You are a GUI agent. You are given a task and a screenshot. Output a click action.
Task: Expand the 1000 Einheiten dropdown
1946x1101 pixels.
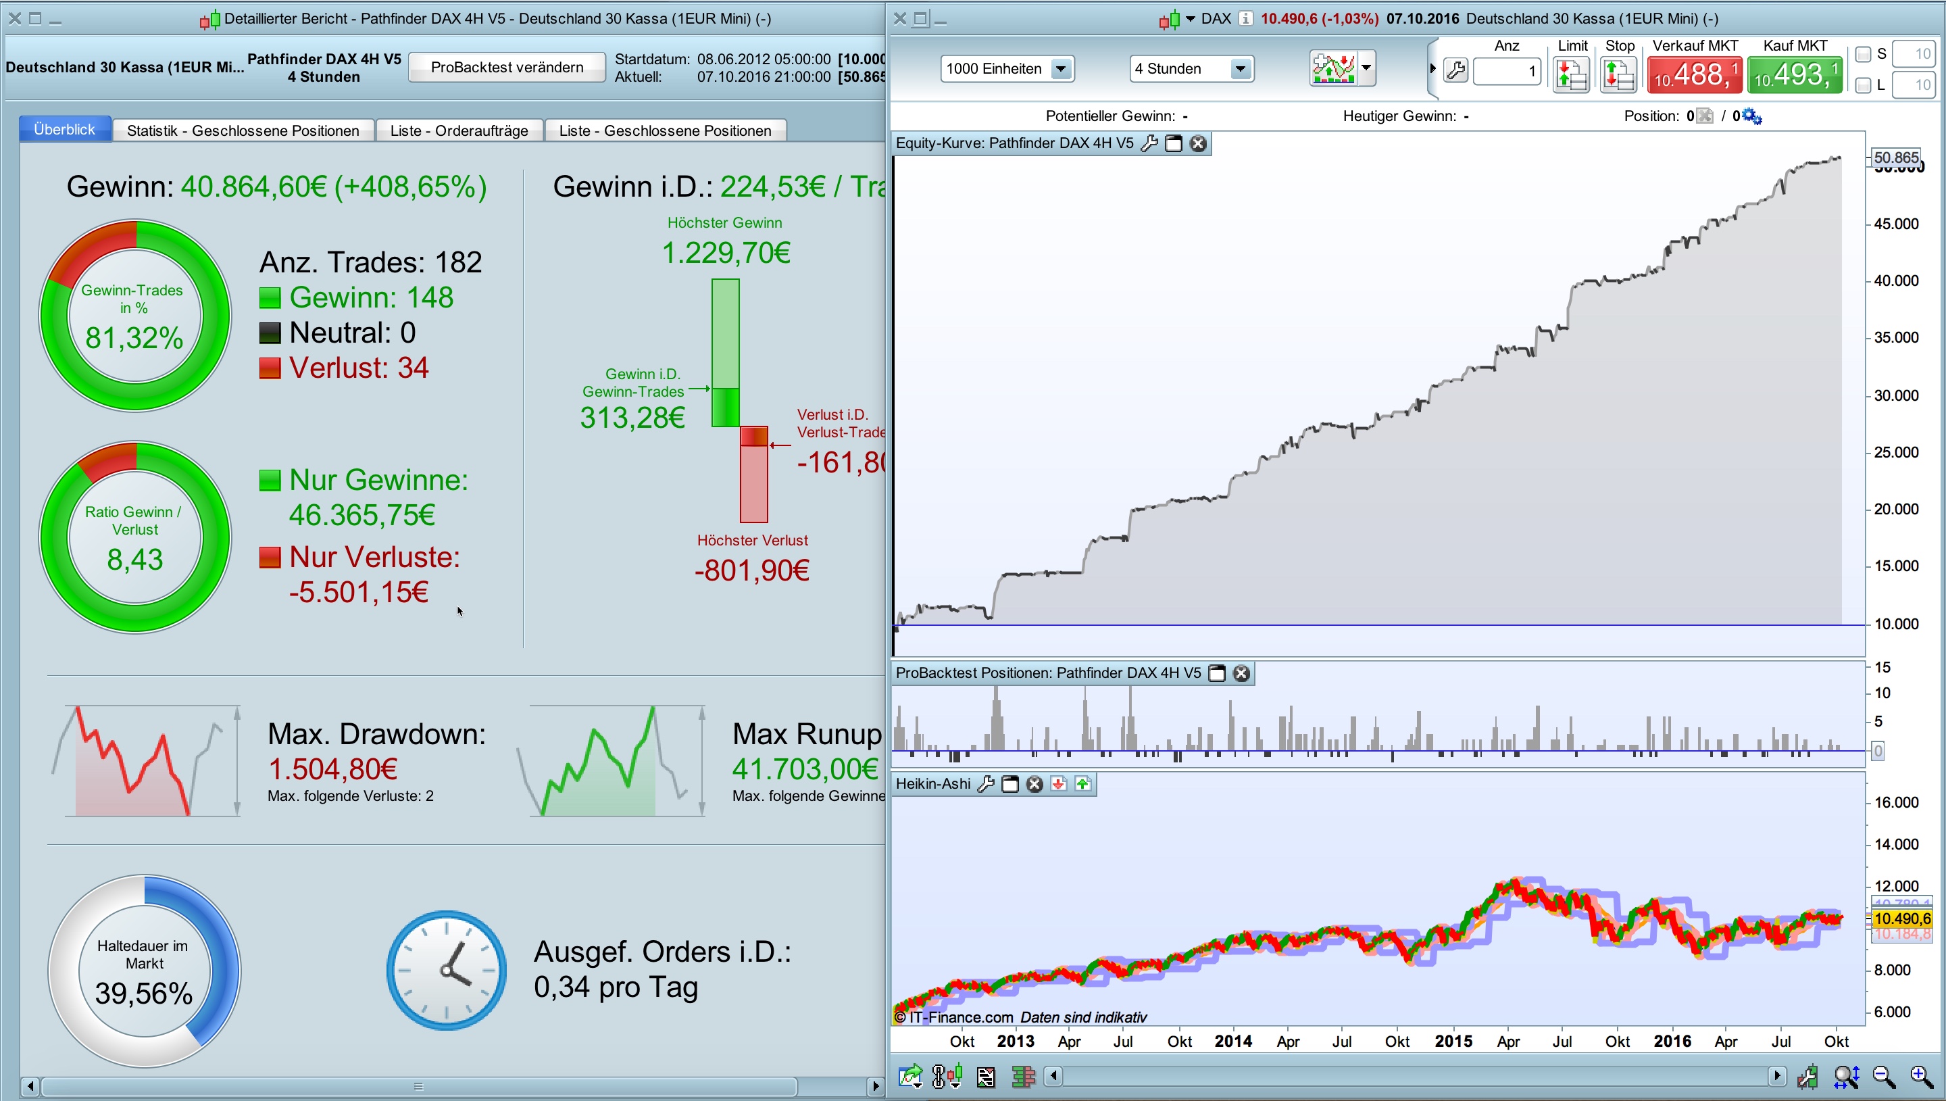coord(1061,69)
